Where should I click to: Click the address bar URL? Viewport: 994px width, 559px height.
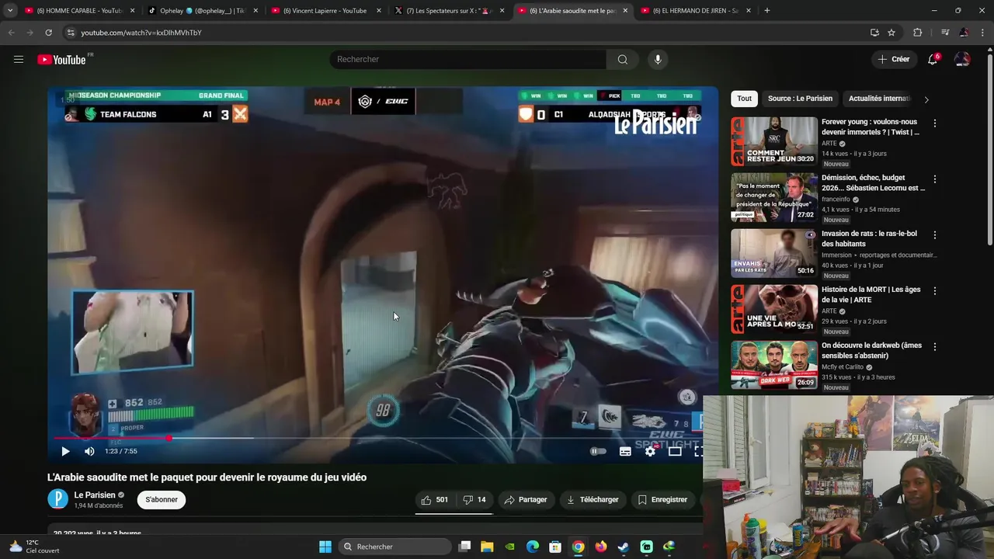tap(141, 33)
